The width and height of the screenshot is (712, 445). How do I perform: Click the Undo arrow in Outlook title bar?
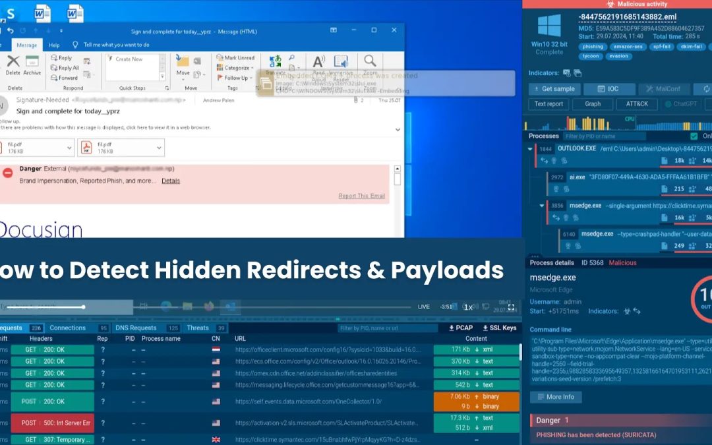pos(11,30)
